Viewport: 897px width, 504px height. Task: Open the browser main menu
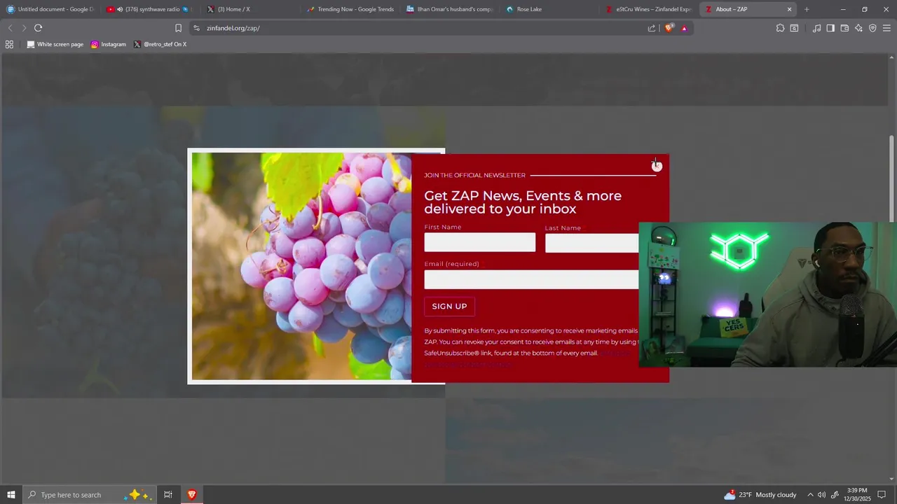point(886,28)
